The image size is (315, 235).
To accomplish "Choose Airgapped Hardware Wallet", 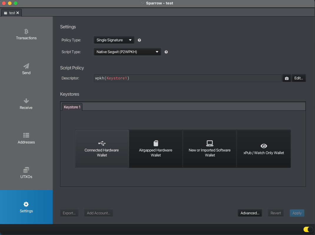I will pos(156,149).
